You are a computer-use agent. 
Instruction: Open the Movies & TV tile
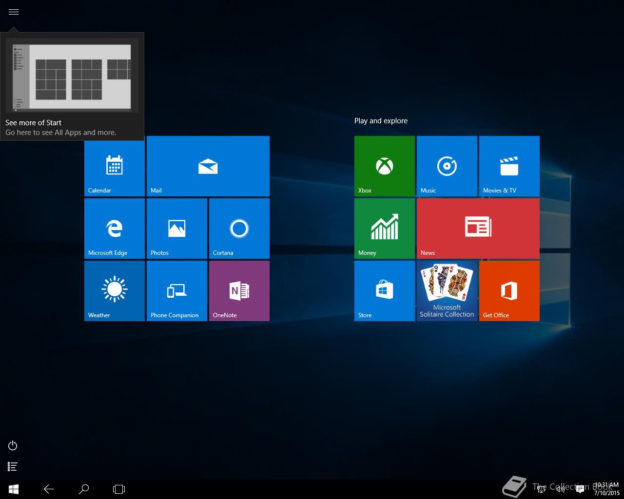tap(509, 166)
